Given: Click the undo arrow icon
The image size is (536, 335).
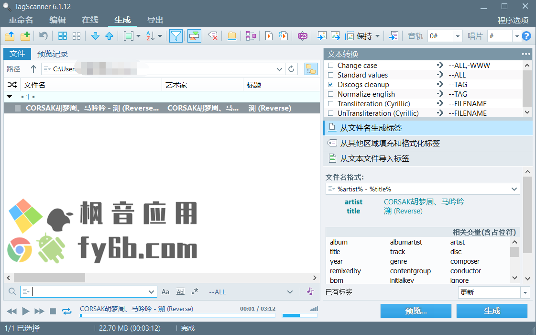Looking at the screenshot, I should pos(43,35).
